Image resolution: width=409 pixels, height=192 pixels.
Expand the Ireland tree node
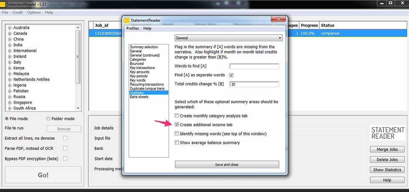pyautogui.click(x=10, y=57)
